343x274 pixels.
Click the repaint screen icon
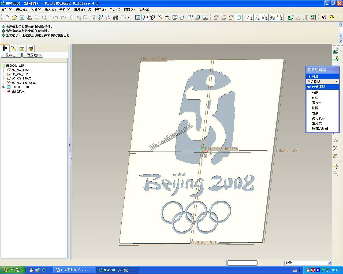[x=137, y=17]
